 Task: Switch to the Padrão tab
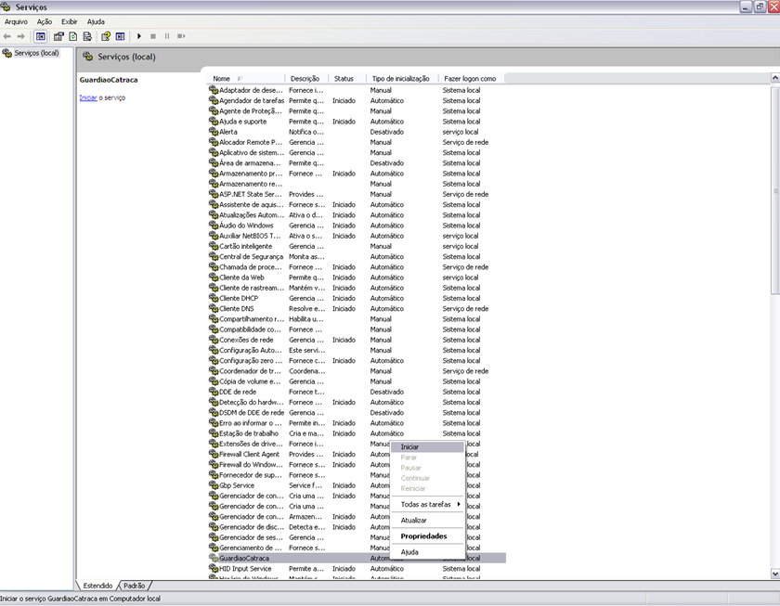[x=135, y=586]
